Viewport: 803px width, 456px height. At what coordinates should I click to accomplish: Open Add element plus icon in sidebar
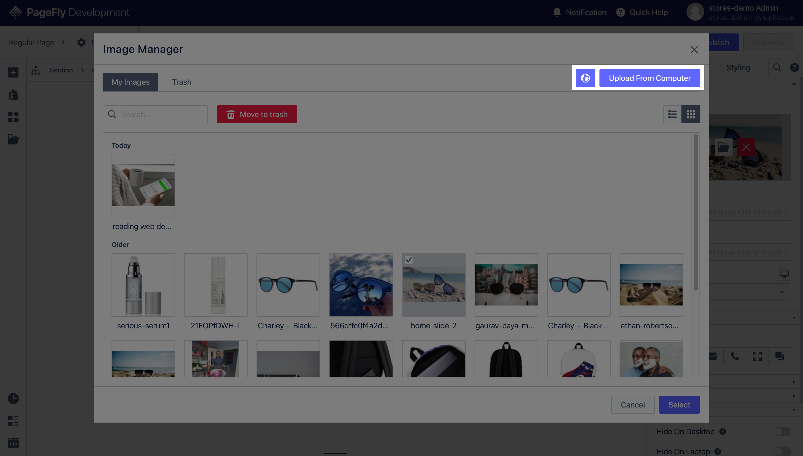pos(13,72)
